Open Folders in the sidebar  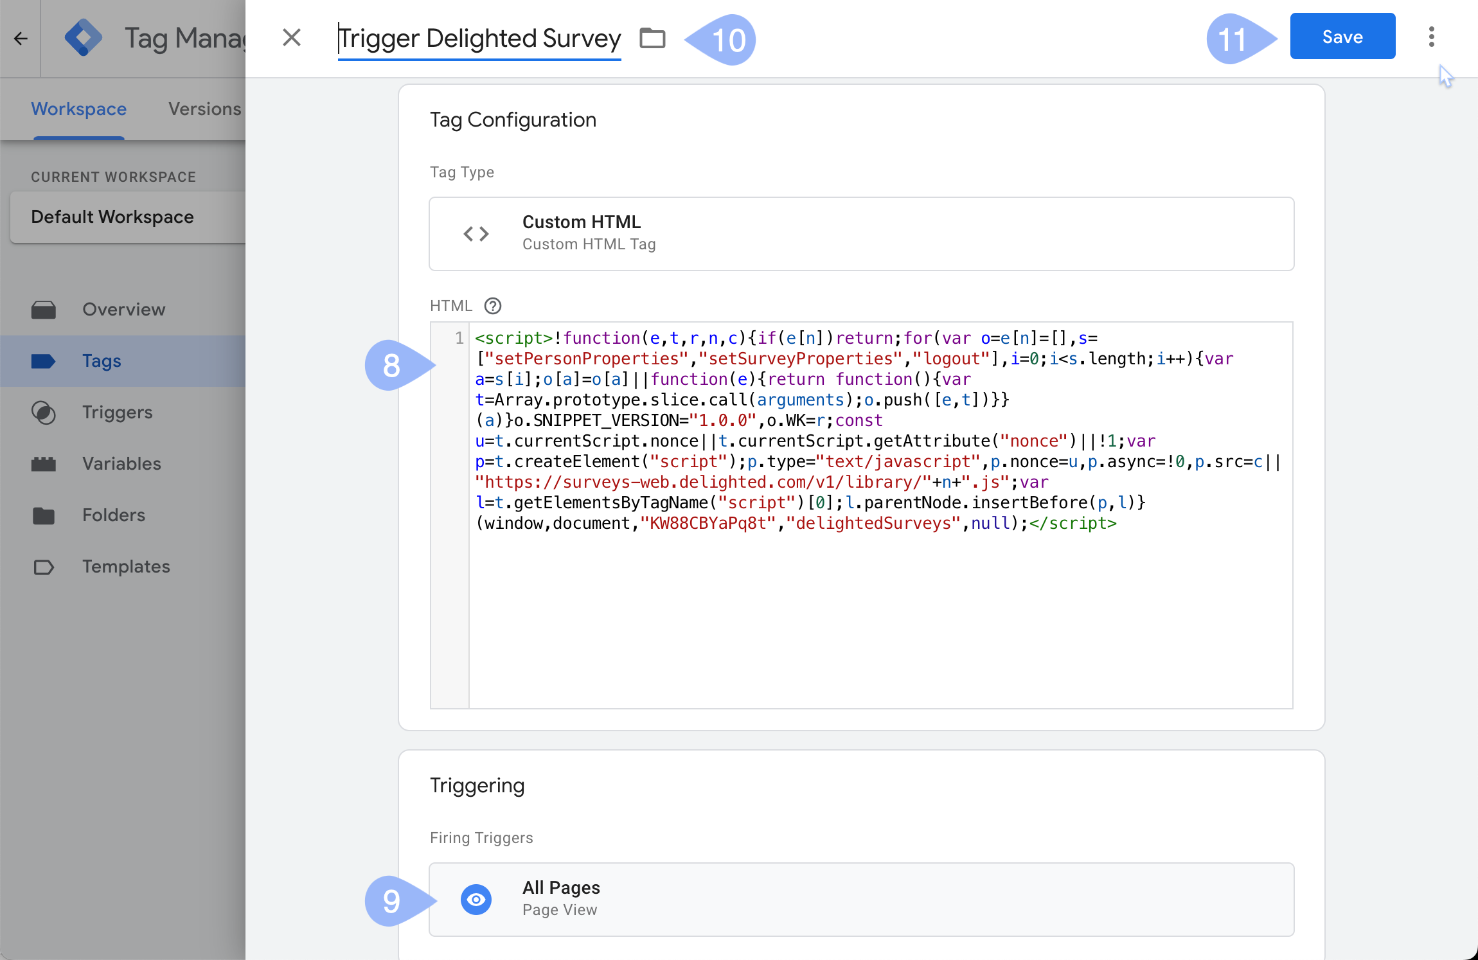[123, 515]
